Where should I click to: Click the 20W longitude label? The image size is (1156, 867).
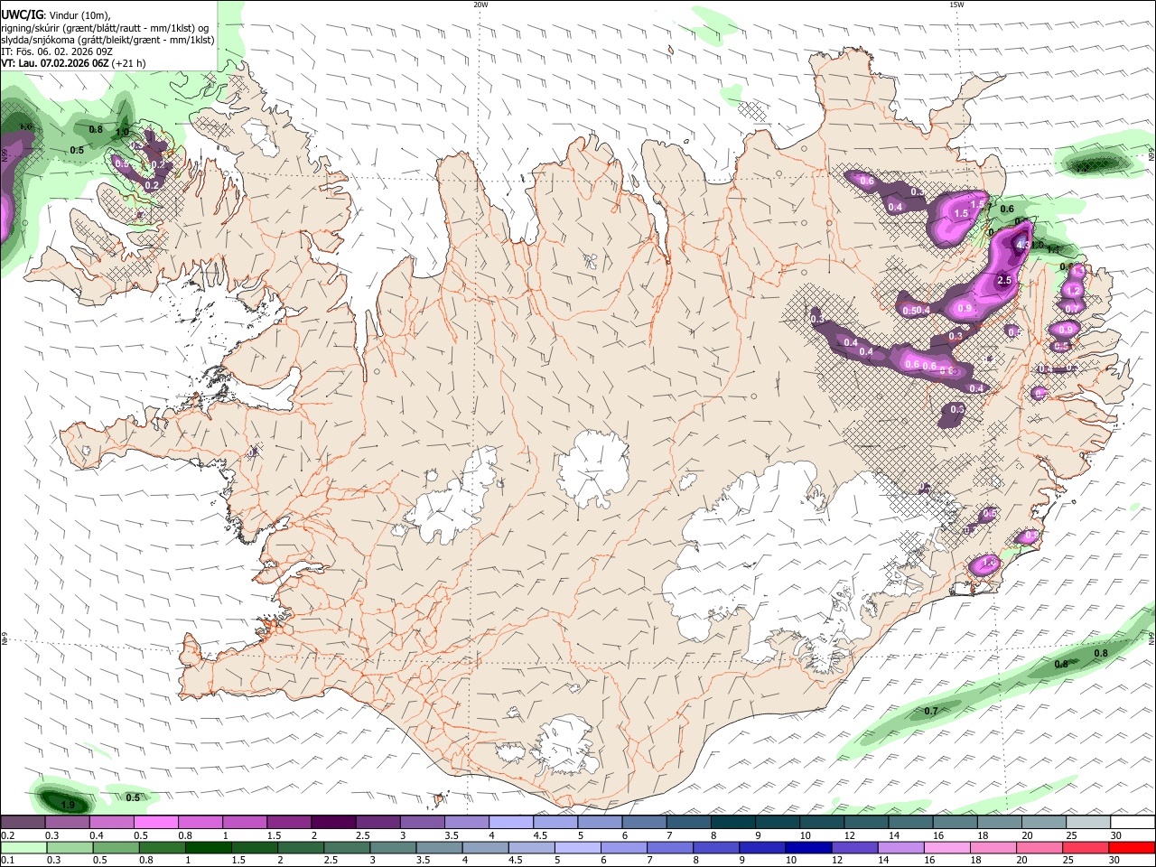(480, 5)
